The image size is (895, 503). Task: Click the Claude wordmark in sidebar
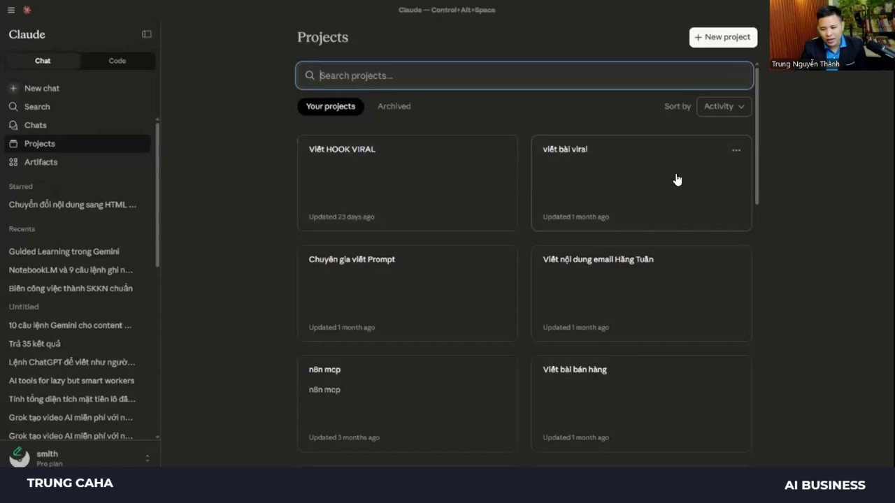pyautogui.click(x=27, y=34)
